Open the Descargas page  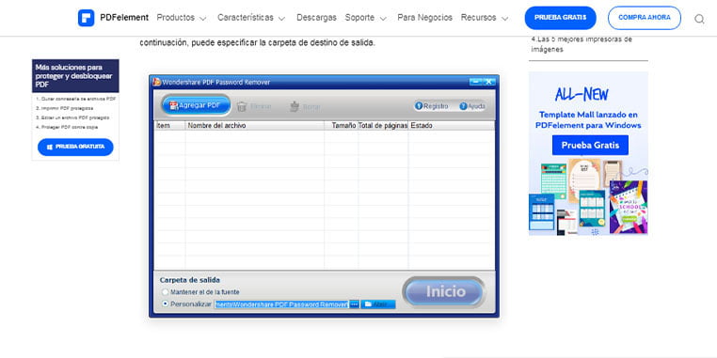[x=316, y=18]
